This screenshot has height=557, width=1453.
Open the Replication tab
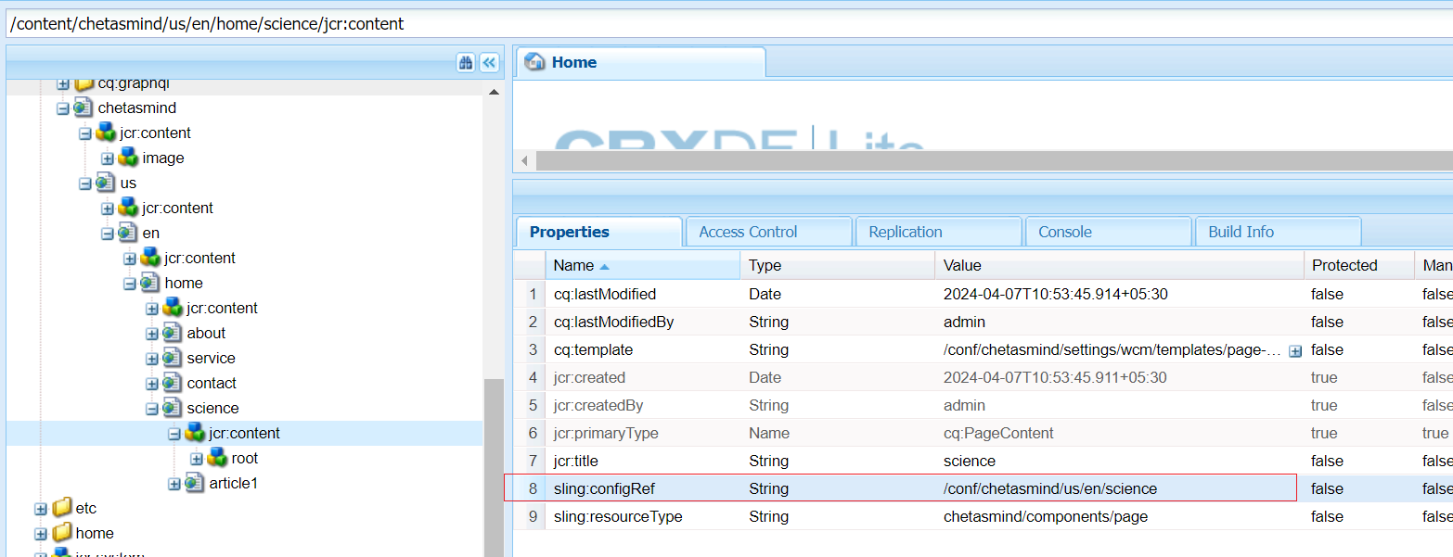click(905, 231)
